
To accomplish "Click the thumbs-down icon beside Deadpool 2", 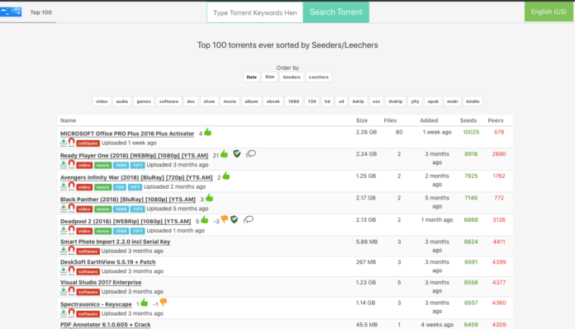I will point(225,219).
